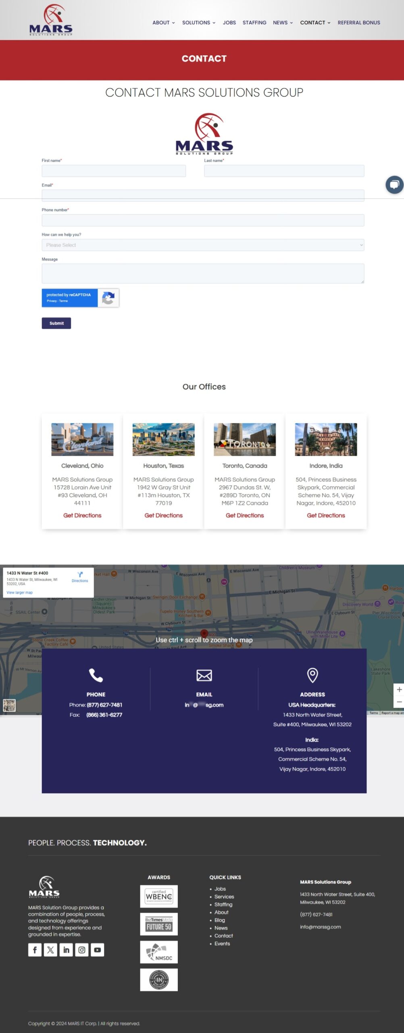Open Events in footer quick links

pos(222,943)
